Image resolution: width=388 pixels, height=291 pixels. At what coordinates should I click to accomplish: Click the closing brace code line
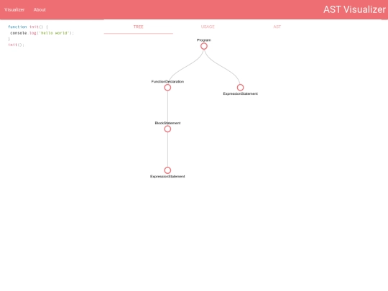pos(9,39)
